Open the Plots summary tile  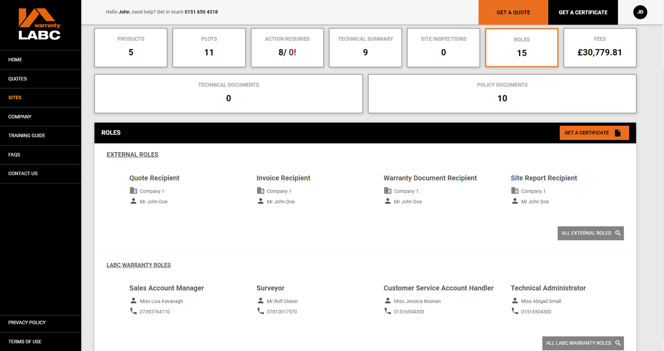pyautogui.click(x=209, y=48)
